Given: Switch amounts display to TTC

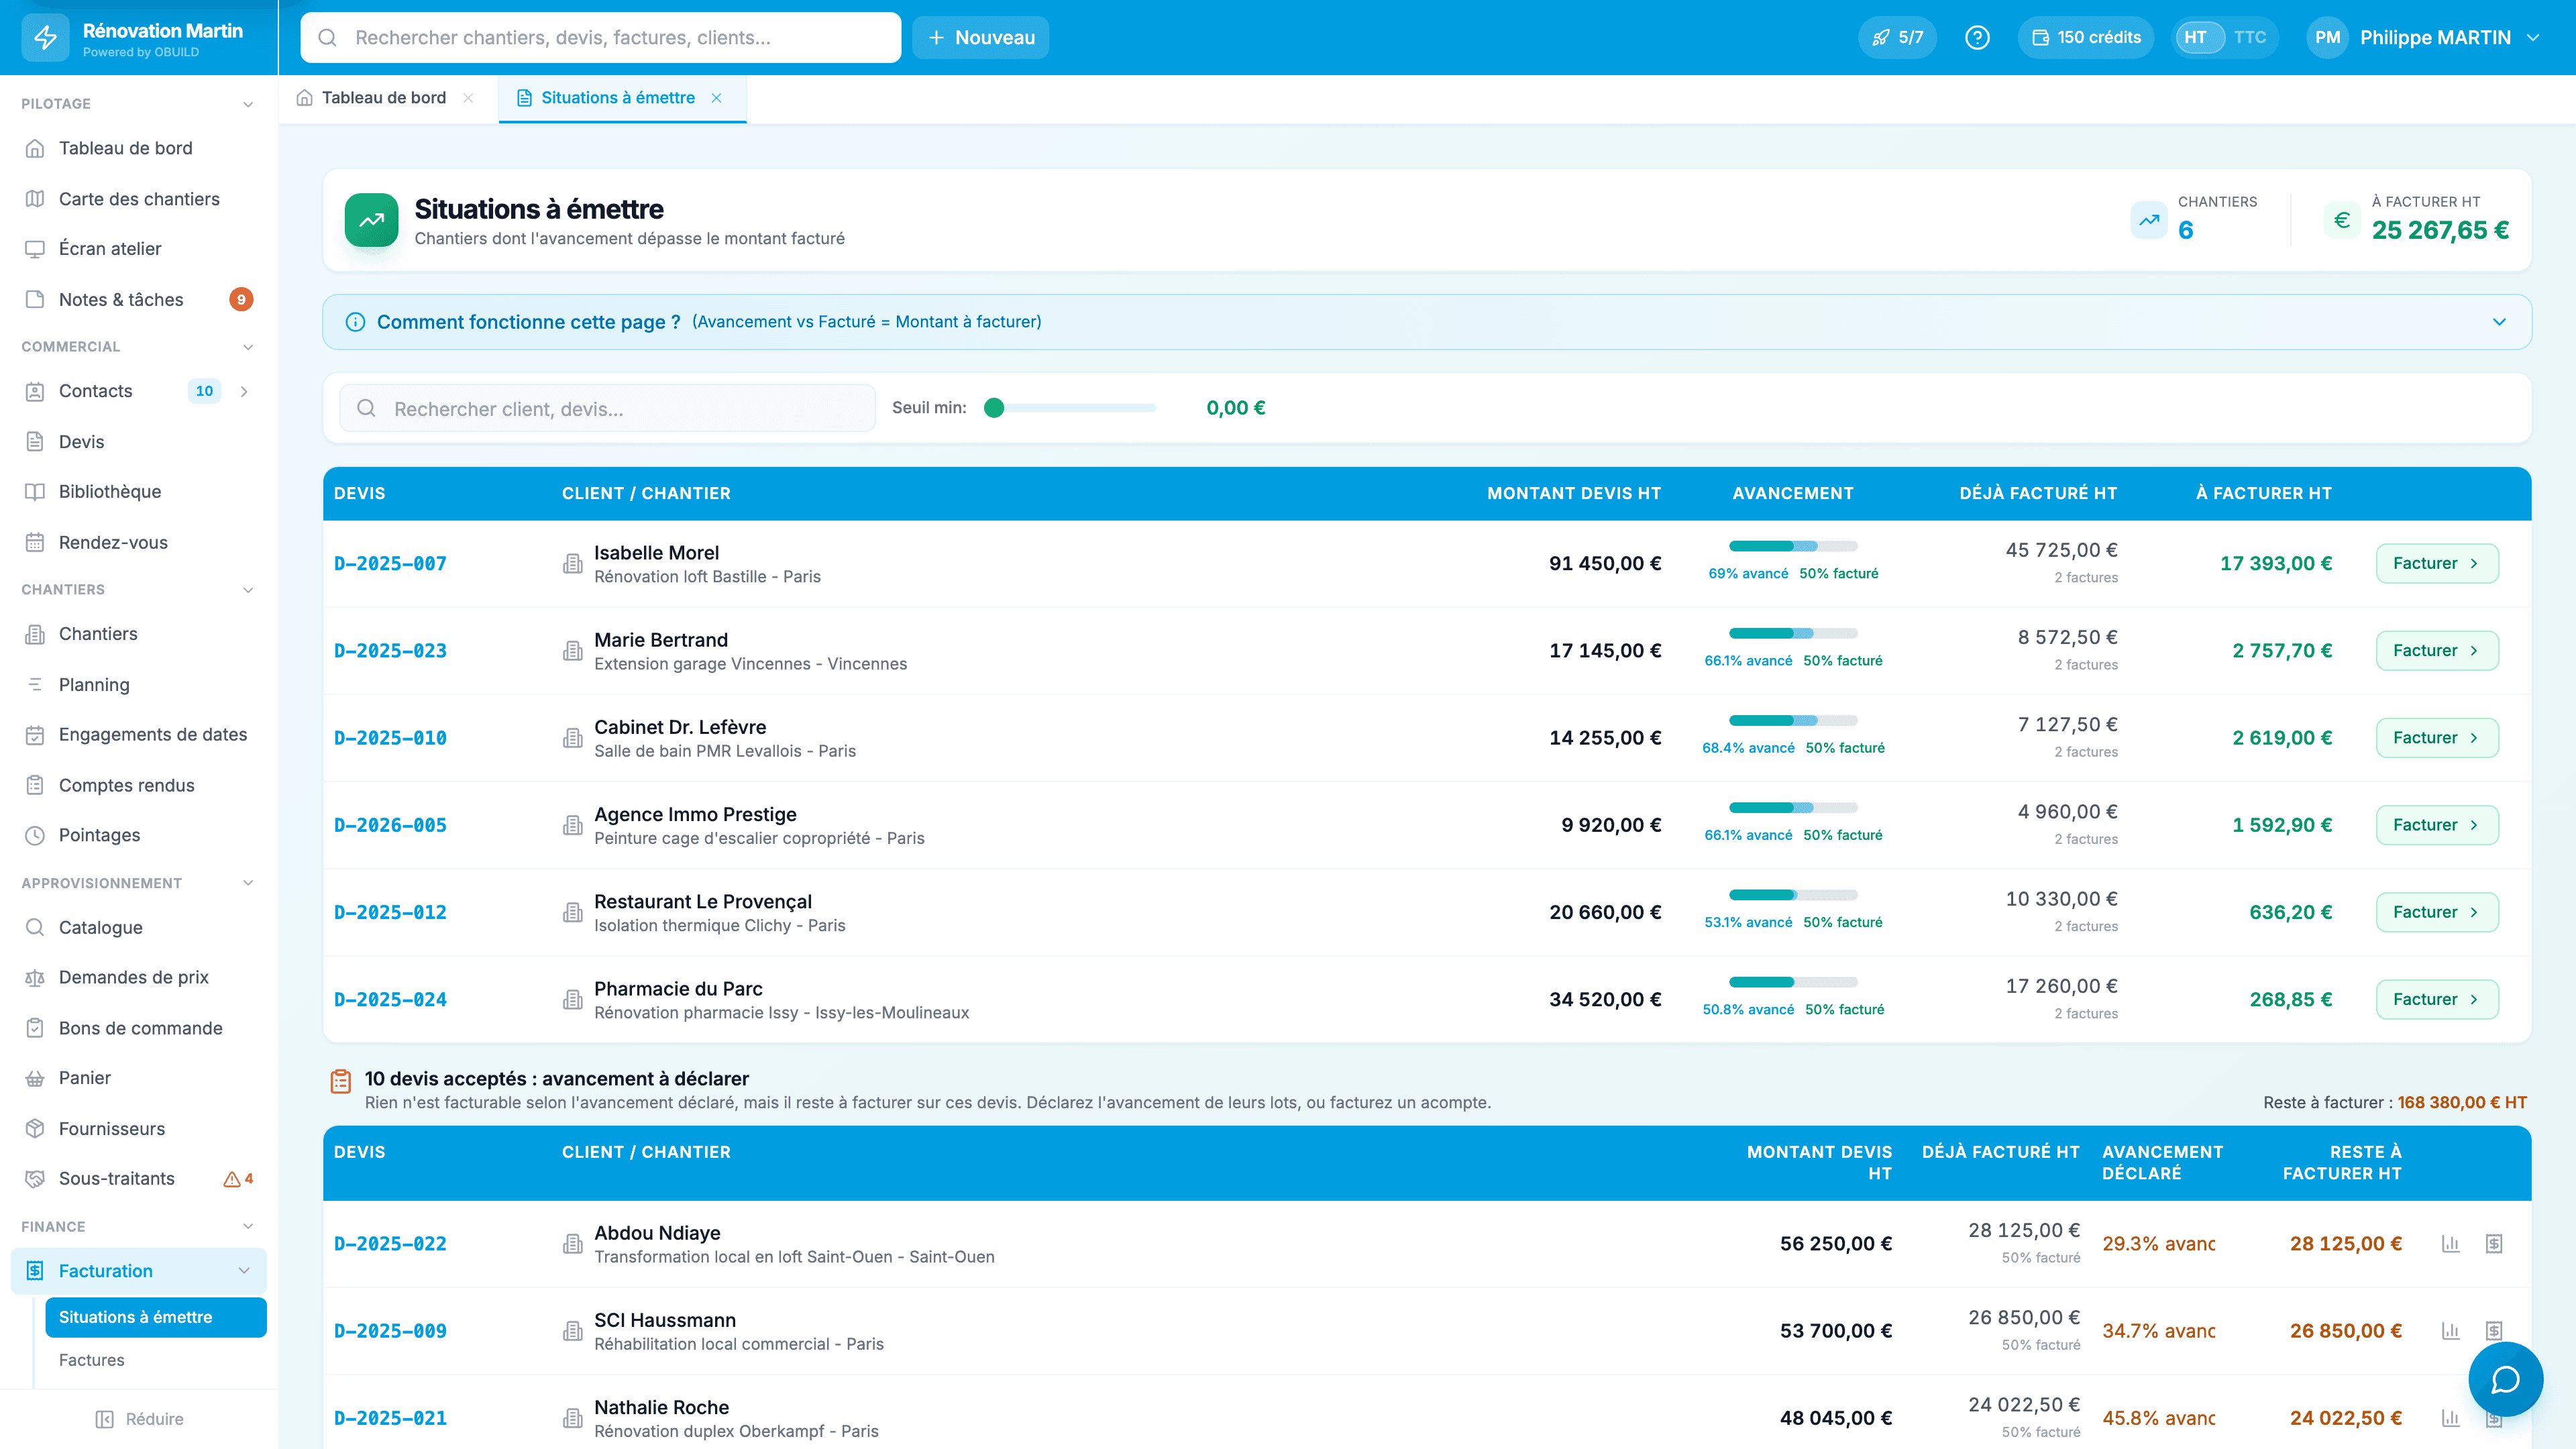Looking at the screenshot, I should pyautogui.click(x=2250, y=37).
